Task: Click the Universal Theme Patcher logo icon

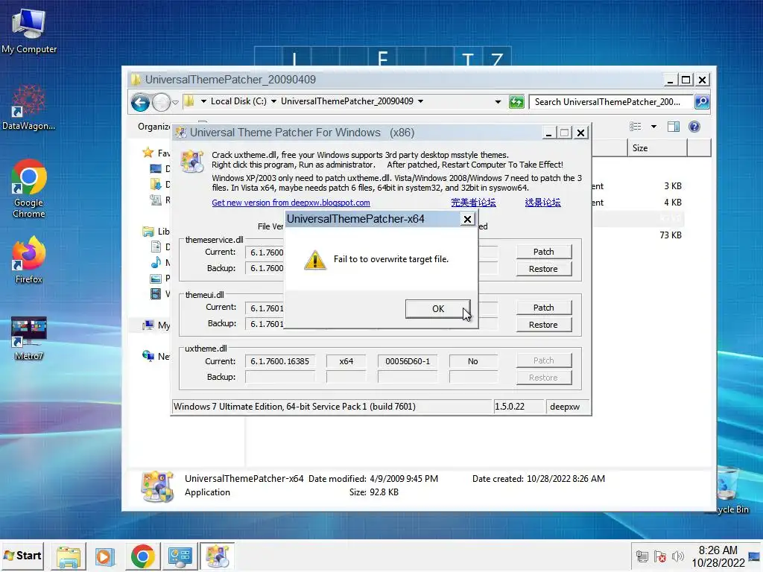Action: coord(191,162)
